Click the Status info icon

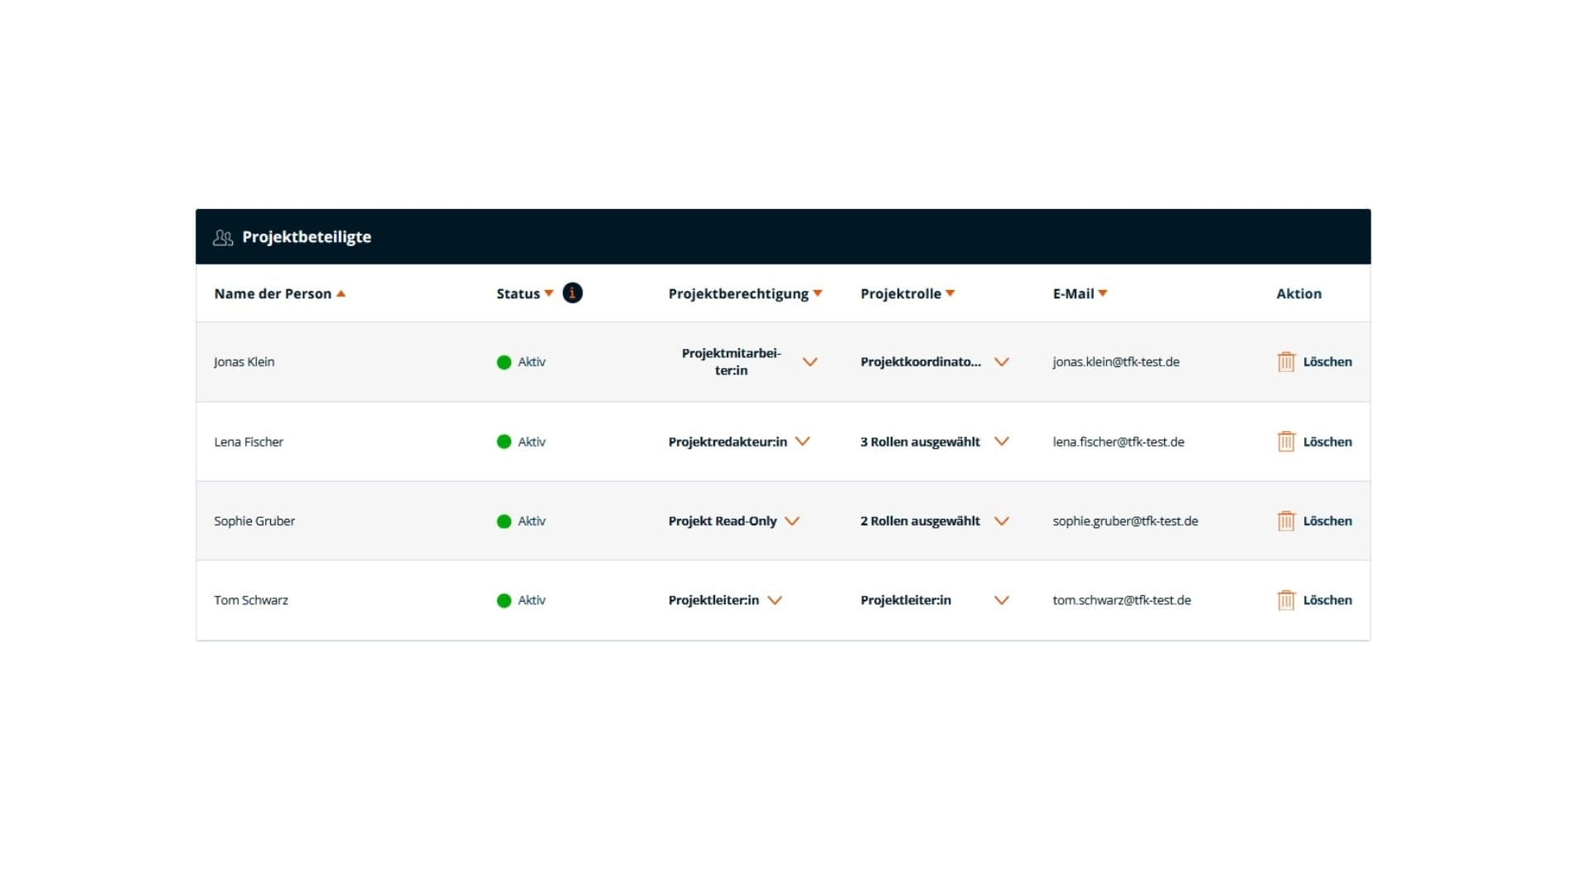(x=573, y=293)
